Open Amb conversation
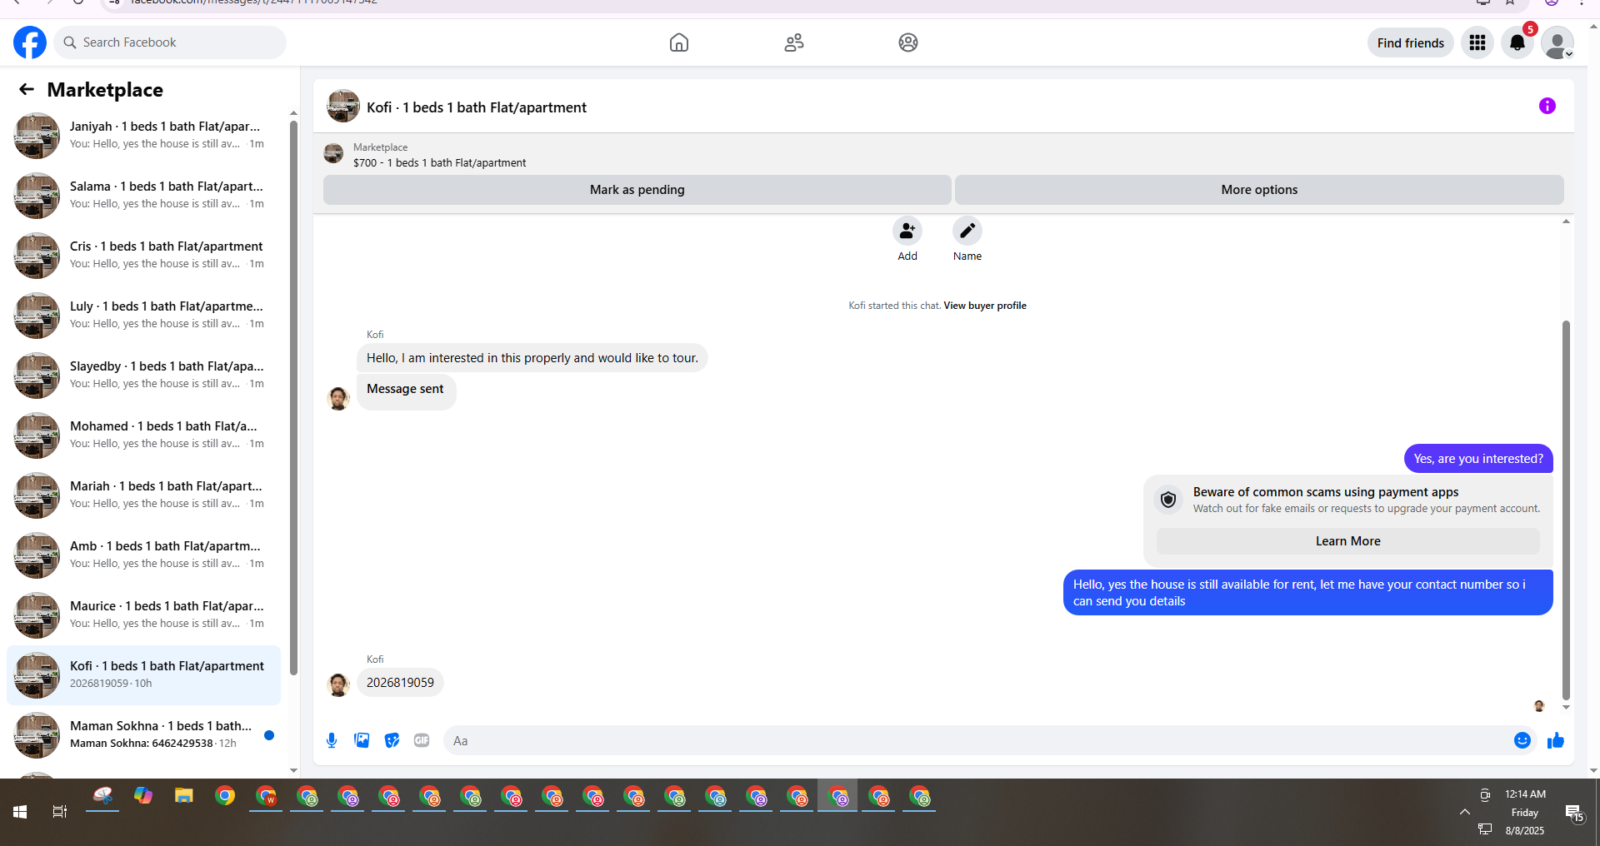The width and height of the screenshot is (1600, 846). (x=144, y=555)
